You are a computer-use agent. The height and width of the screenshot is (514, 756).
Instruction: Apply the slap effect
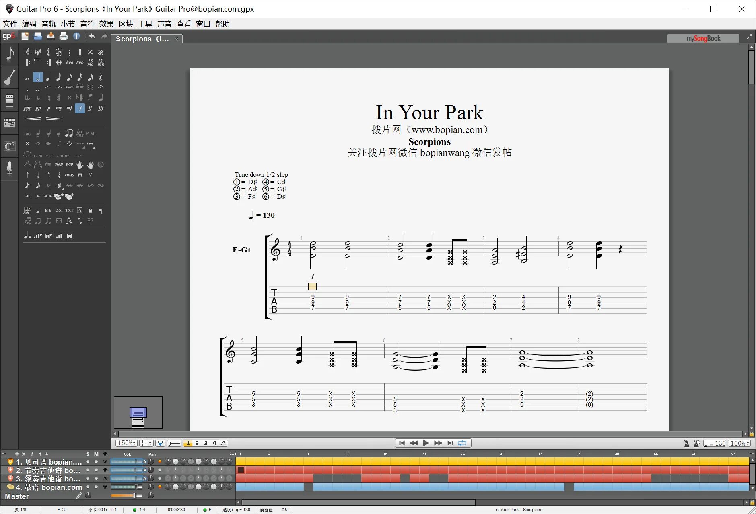click(x=59, y=164)
